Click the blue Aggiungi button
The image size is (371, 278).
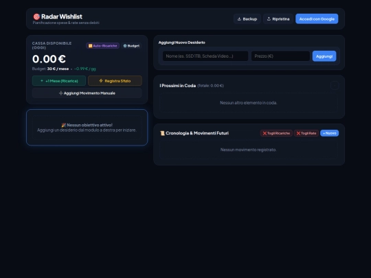pyautogui.click(x=324, y=56)
